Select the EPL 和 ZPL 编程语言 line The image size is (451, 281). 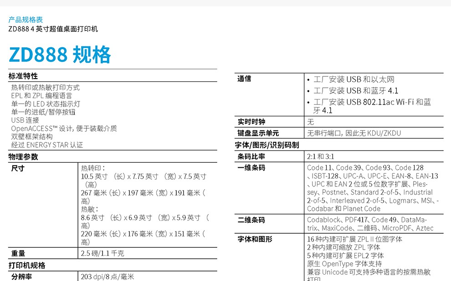pos(41,95)
